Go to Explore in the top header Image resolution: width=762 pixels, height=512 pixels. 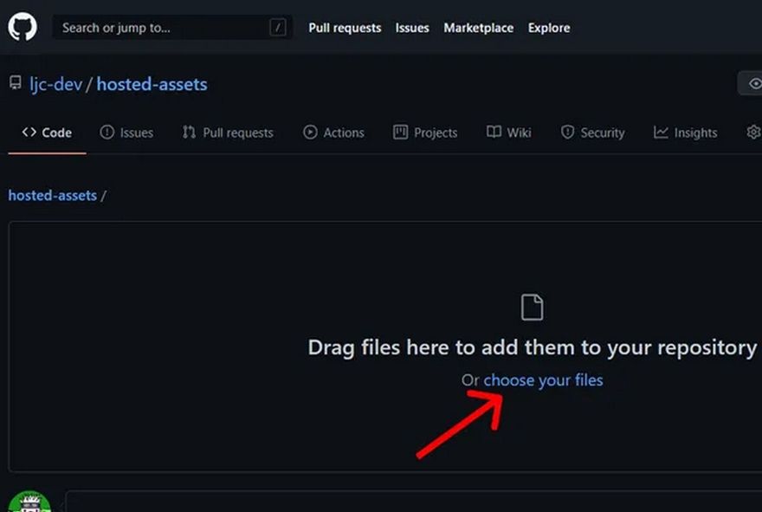549,28
